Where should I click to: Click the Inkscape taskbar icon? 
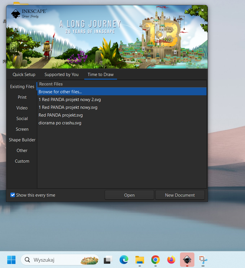187,260
